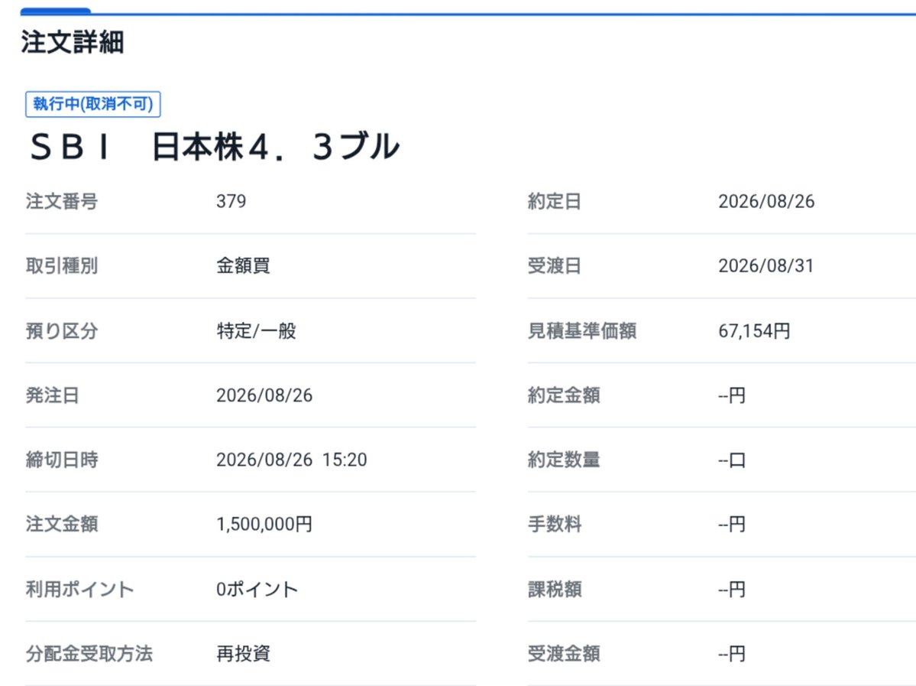
Task: Select the 再投資 value
Action: pyautogui.click(x=243, y=653)
